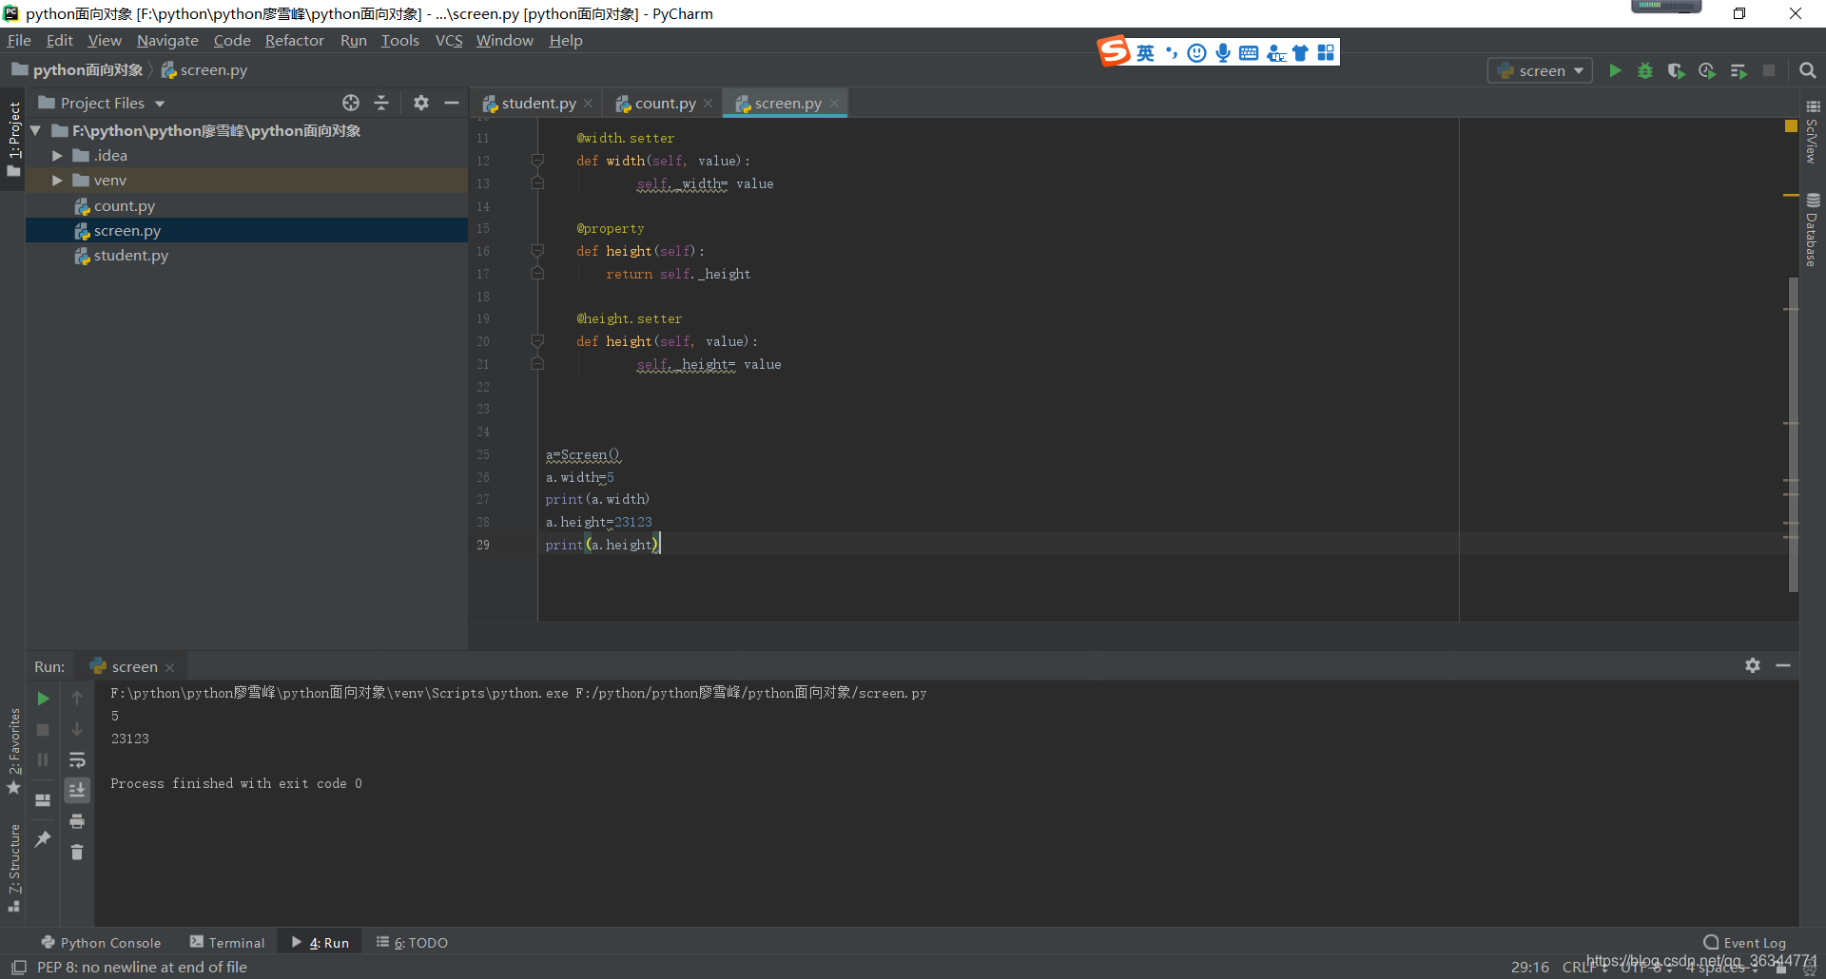The width and height of the screenshot is (1826, 979).
Task: Clear all Run console output with trash icon
Action: [x=77, y=852]
